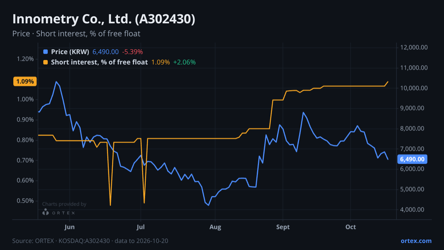Open the ortex.com link

pos(416,241)
